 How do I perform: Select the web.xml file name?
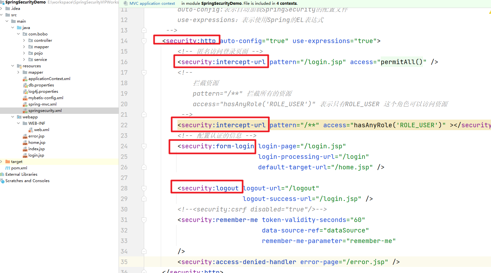[42, 130]
